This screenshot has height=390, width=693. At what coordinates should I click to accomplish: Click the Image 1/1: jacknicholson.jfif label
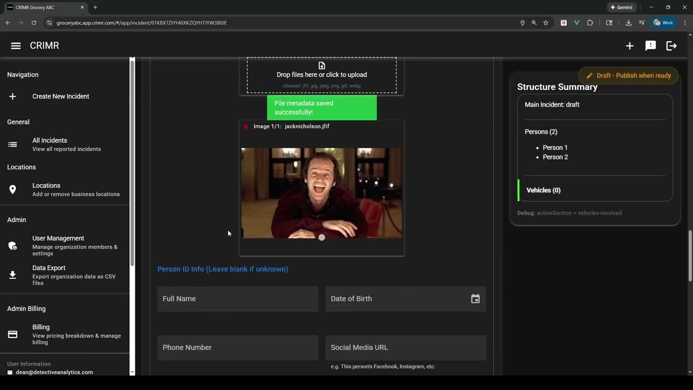(291, 127)
